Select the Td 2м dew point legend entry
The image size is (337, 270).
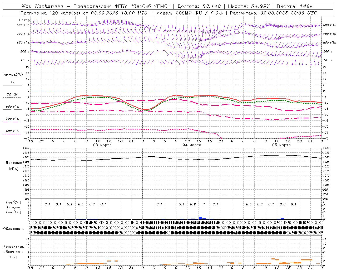click(12, 94)
